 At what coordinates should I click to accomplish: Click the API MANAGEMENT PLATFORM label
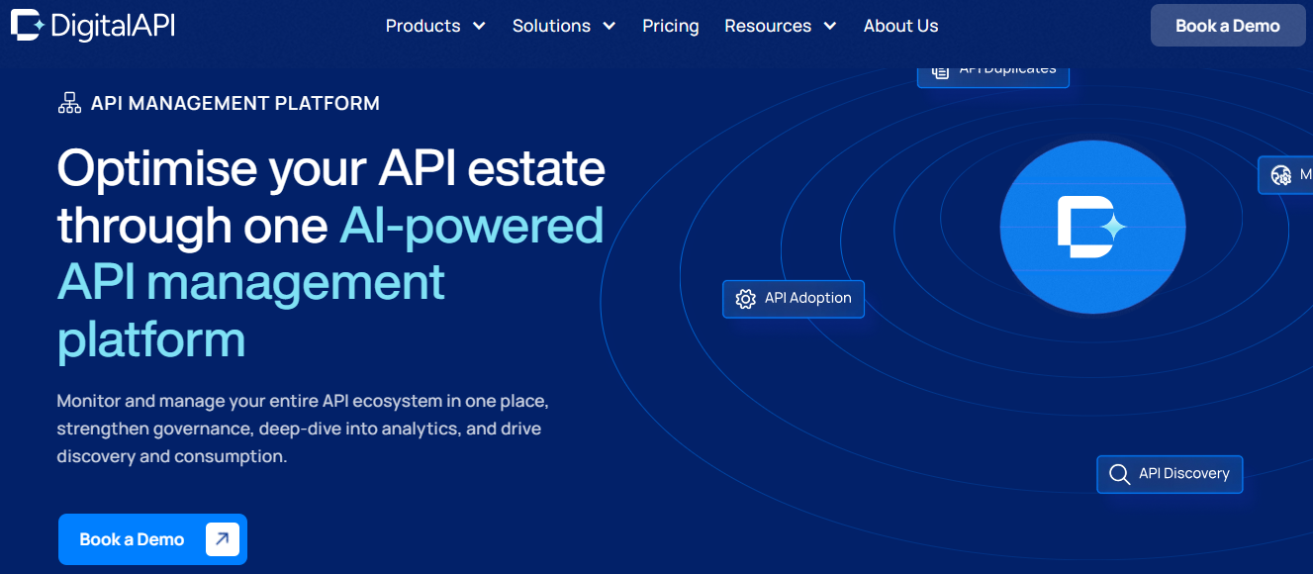[234, 103]
